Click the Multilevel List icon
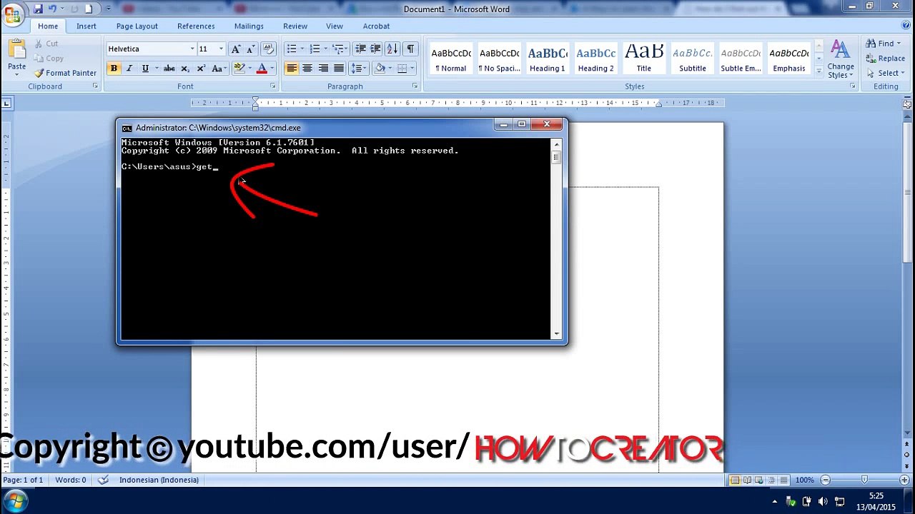The height and width of the screenshot is (514, 915). point(338,49)
